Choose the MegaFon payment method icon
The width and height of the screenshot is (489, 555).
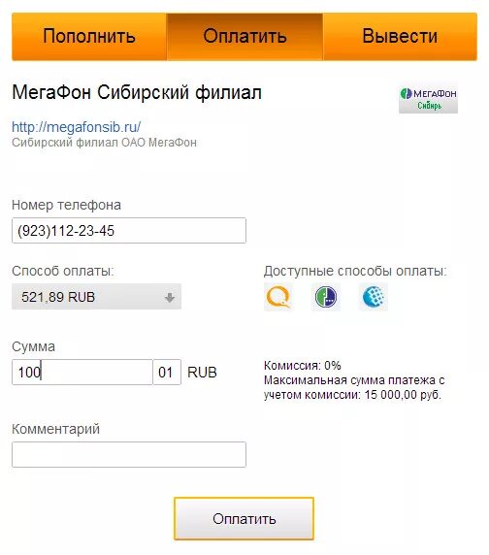tap(326, 297)
